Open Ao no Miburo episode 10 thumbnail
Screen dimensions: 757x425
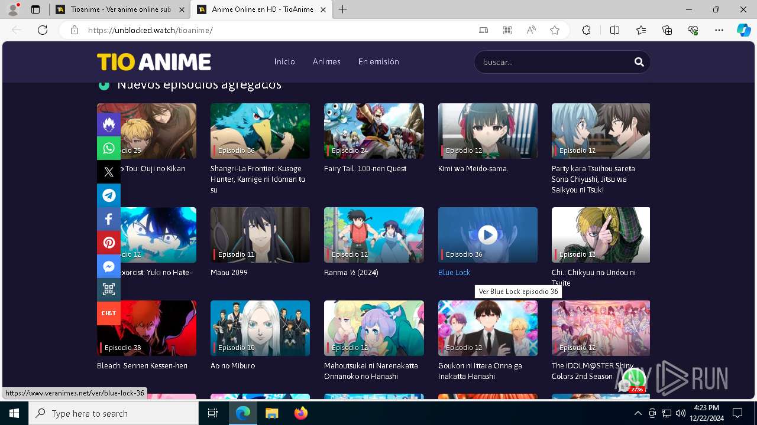click(x=260, y=328)
